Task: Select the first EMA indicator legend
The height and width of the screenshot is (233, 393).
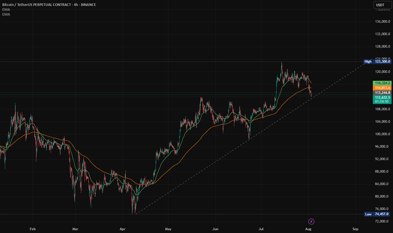Action: tap(6, 9)
